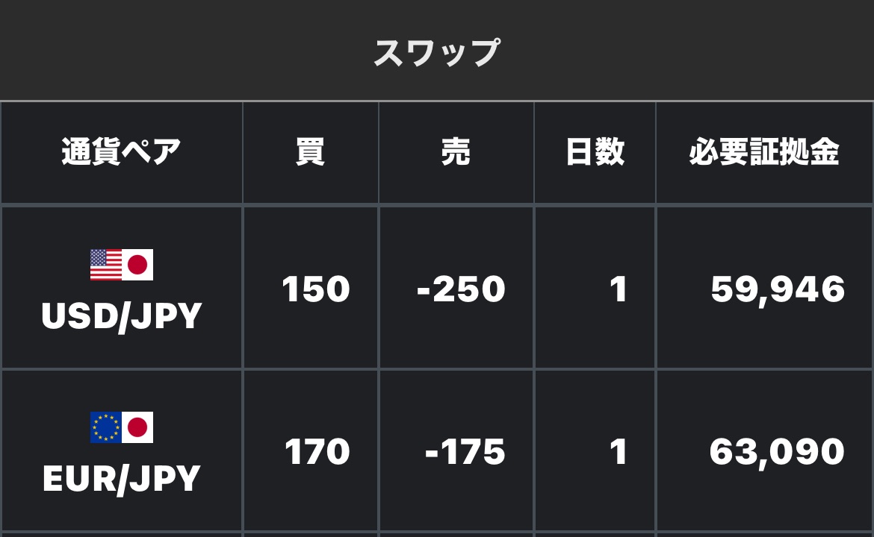Open USD/JPY required margin 59,946
Viewport: 874px width, 537px height.
[778, 290]
